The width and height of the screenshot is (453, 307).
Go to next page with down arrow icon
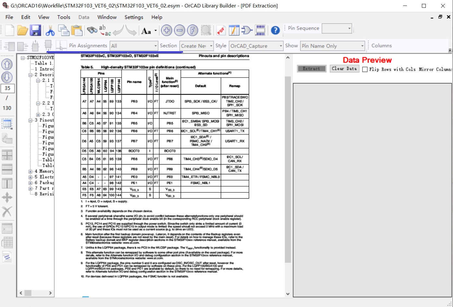[x=7, y=77]
